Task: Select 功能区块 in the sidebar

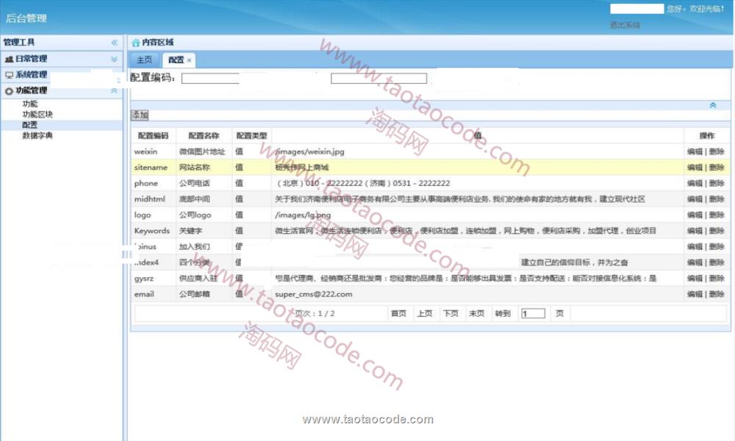Action: 37,115
